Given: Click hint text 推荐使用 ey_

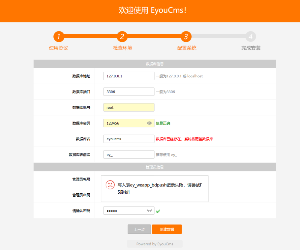Looking at the screenshot, I should [166, 155].
